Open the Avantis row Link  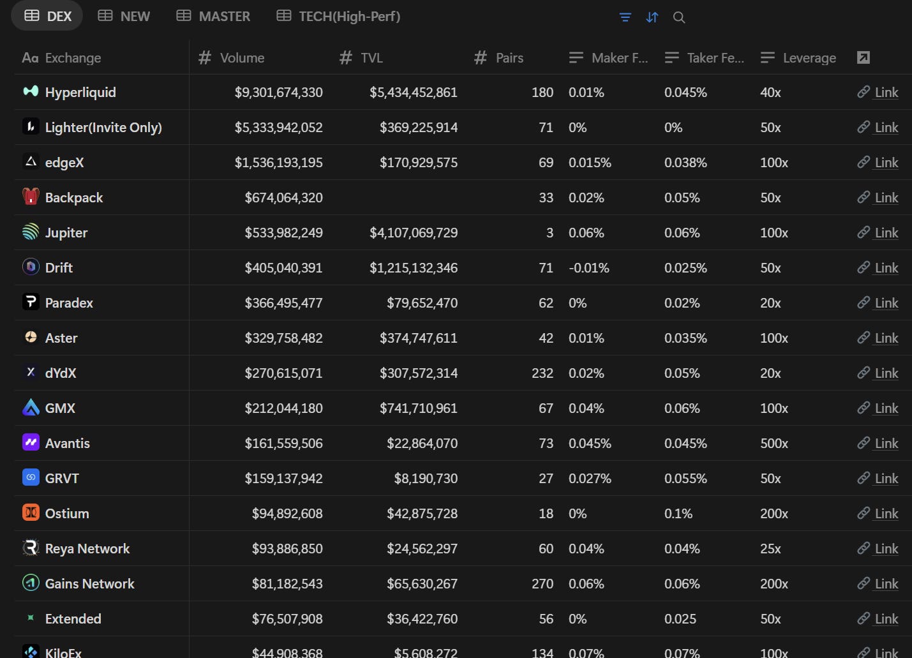[x=886, y=443]
